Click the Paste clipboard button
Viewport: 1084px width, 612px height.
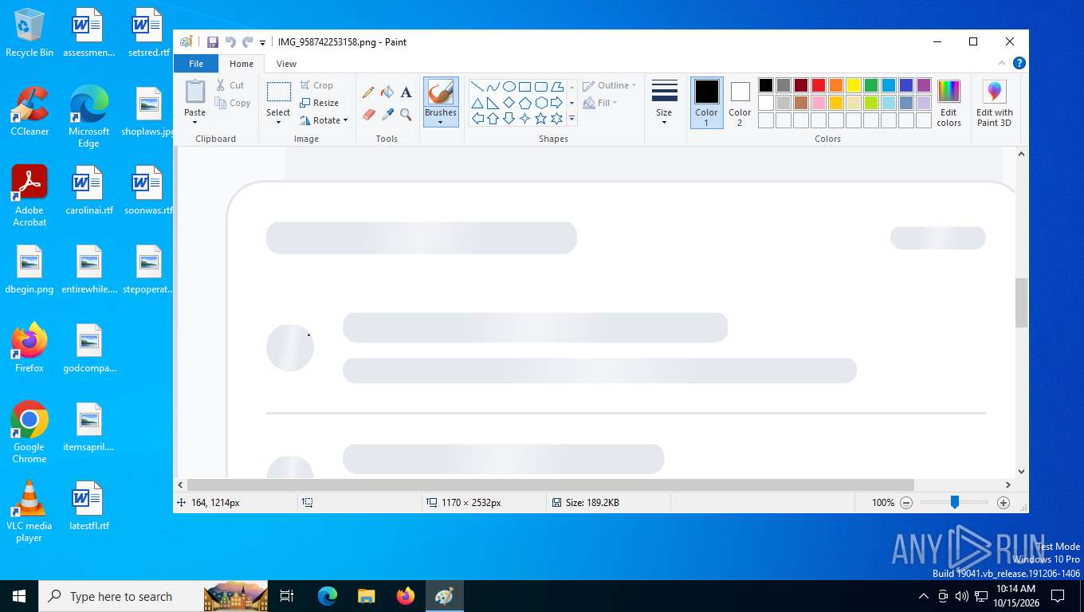(195, 92)
